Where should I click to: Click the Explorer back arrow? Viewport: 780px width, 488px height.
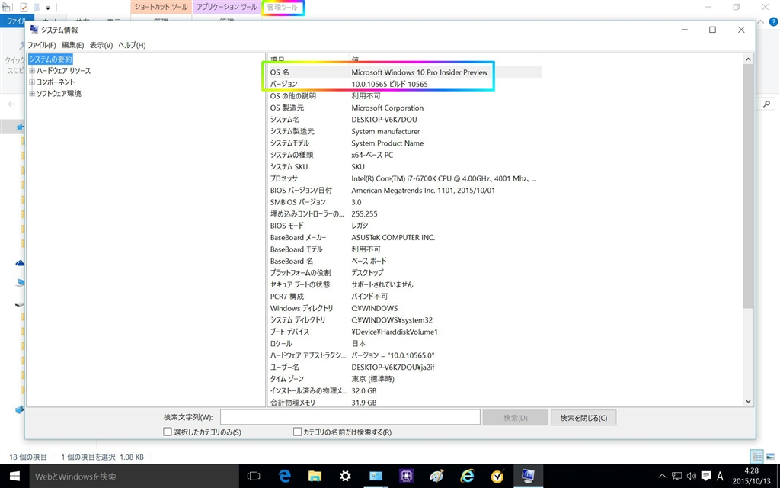(11, 104)
